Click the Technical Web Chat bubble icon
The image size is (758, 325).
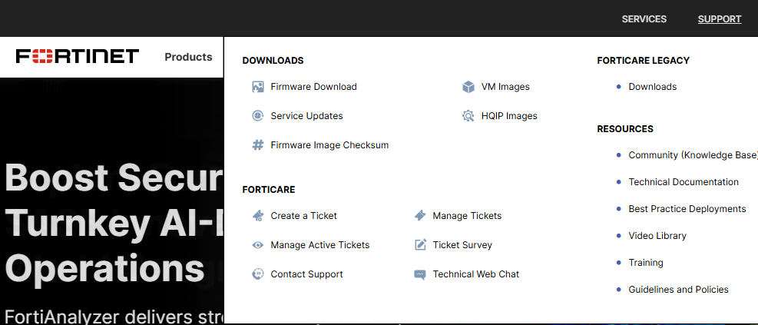pyautogui.click(x=421, y=275)
